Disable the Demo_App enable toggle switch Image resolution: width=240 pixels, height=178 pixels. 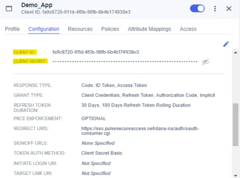[197, 9]
